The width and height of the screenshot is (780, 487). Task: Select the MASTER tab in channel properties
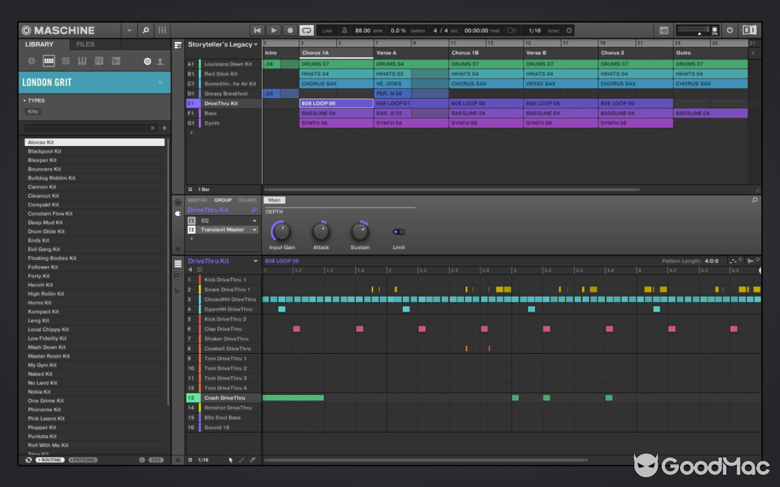coord(197,200)
